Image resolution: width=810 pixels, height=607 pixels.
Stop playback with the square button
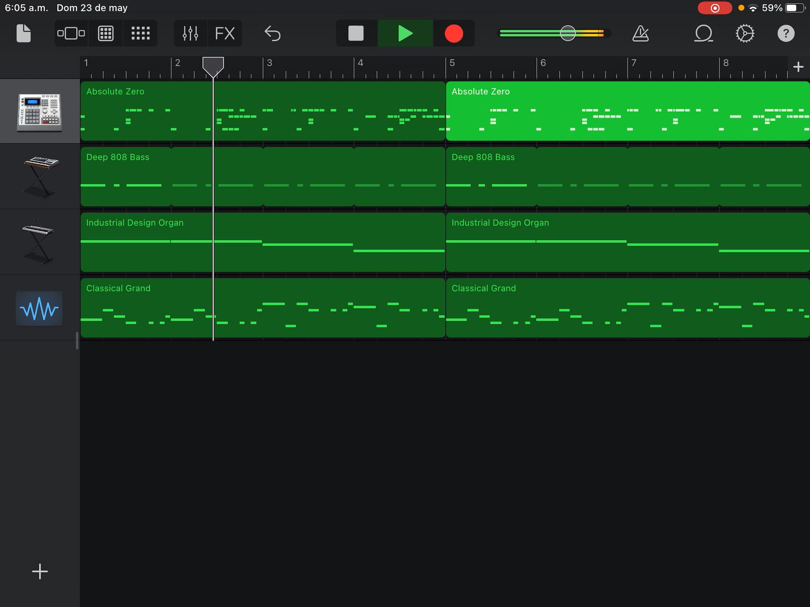pos(356,33)
